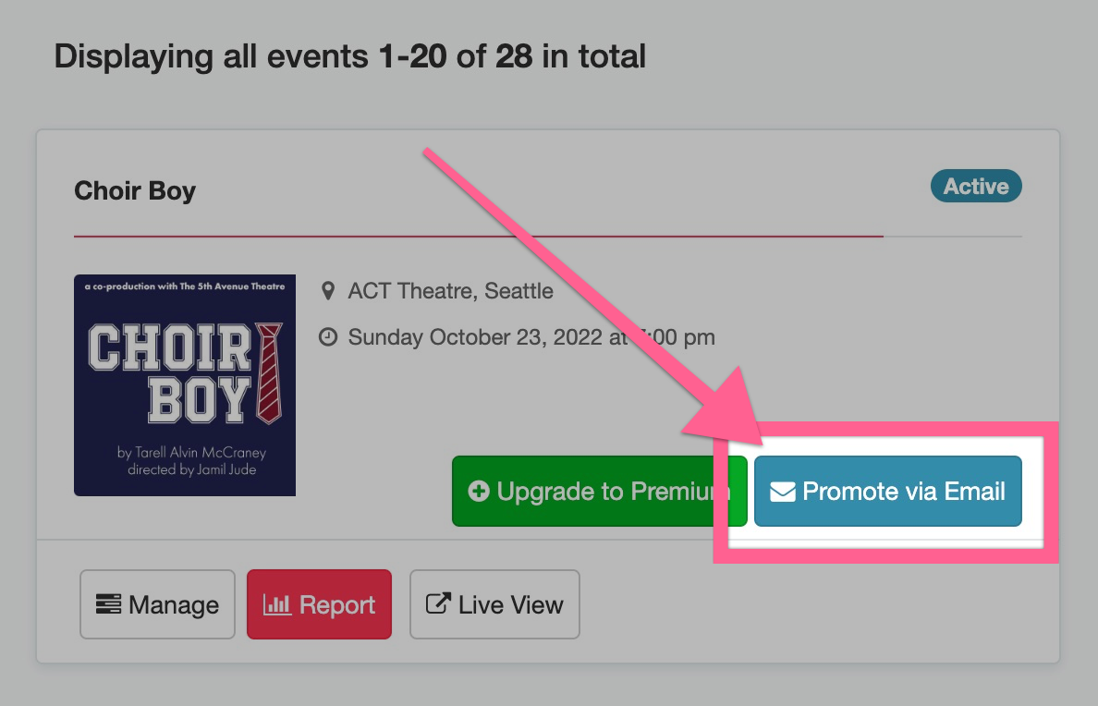Click the location pin icon
Viewport: 1098px width, 706px height.
coord(328,291)
